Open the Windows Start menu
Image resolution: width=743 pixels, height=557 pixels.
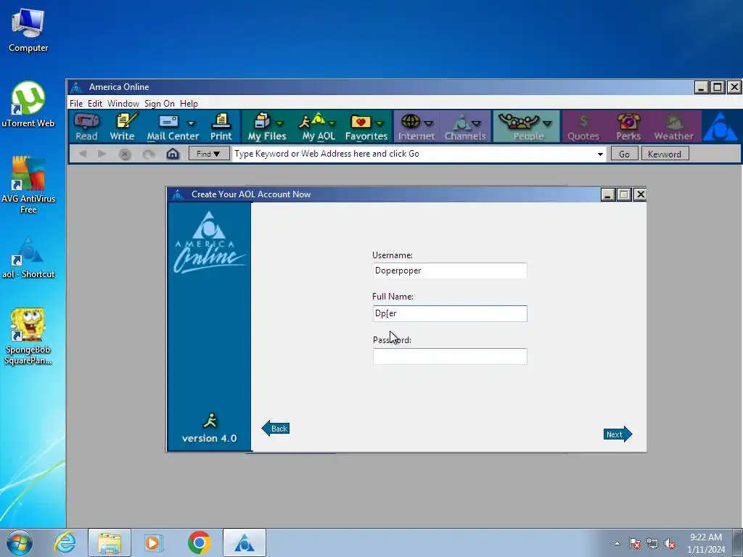click(20, 542)
